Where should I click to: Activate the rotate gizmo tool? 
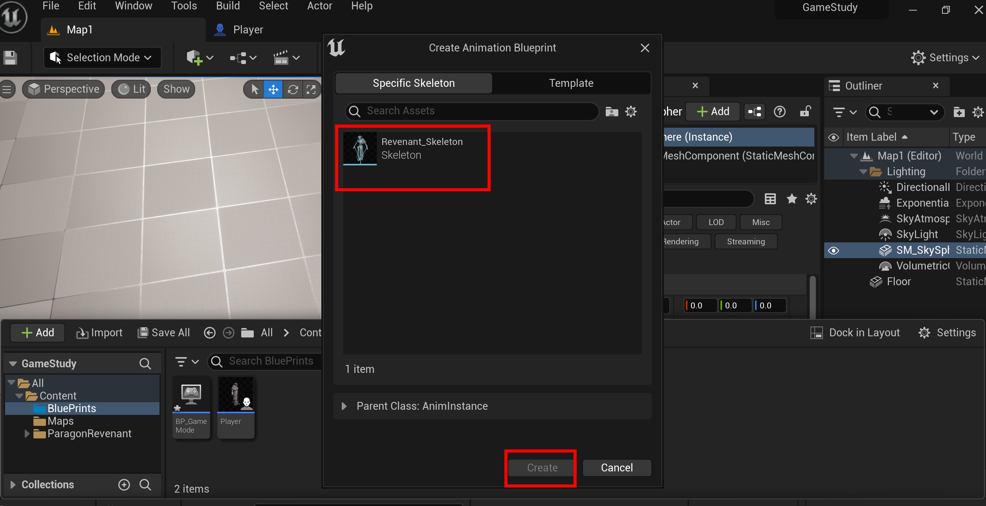[x=293, y=89]
